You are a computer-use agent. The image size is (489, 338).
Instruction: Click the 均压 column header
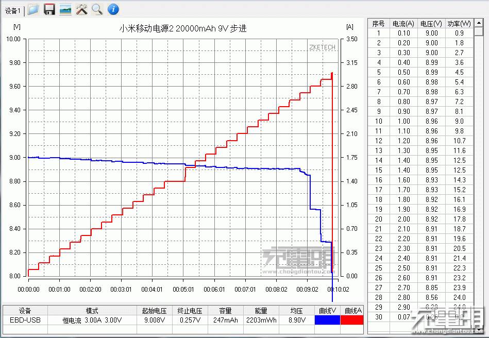pyautogui.click(x=297, y=311)
